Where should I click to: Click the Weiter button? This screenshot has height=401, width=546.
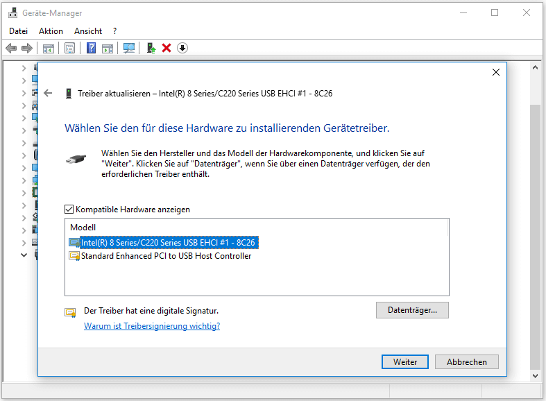(x=405, y=362)
